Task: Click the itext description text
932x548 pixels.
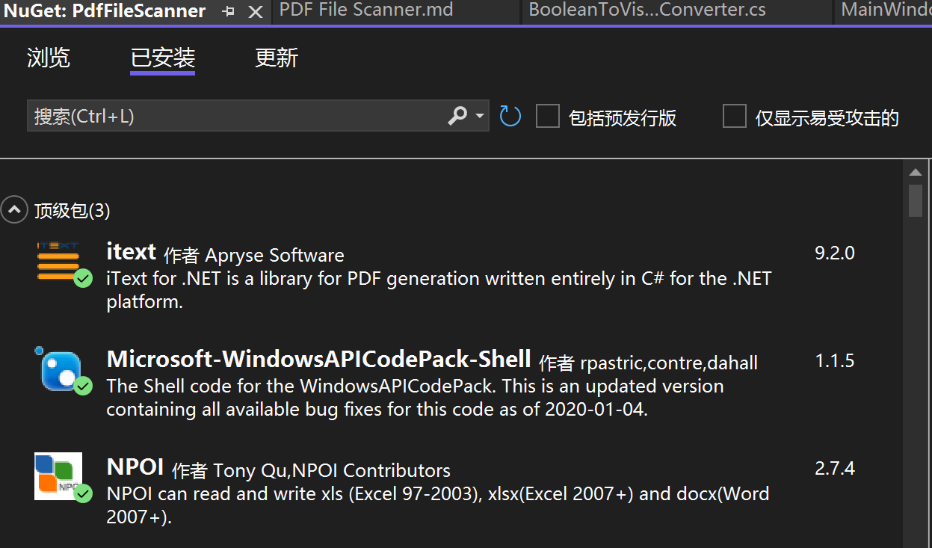Action: pos(439,290)
